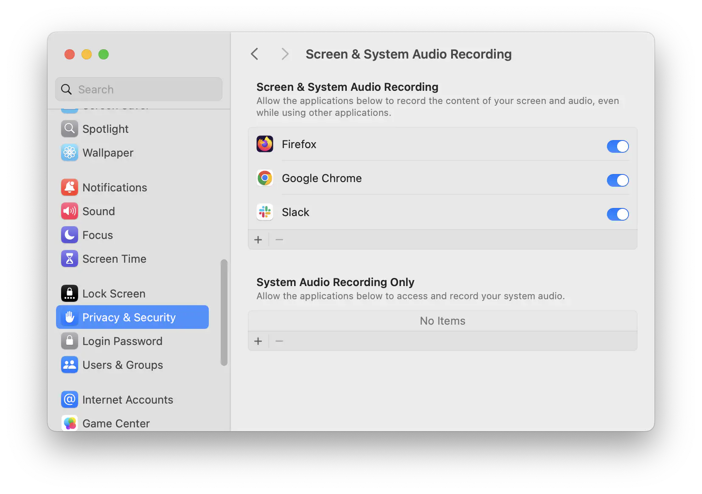Toggle Slack screen recording permission
Viewport: 702px width, 494px height.
coord(618,214)
